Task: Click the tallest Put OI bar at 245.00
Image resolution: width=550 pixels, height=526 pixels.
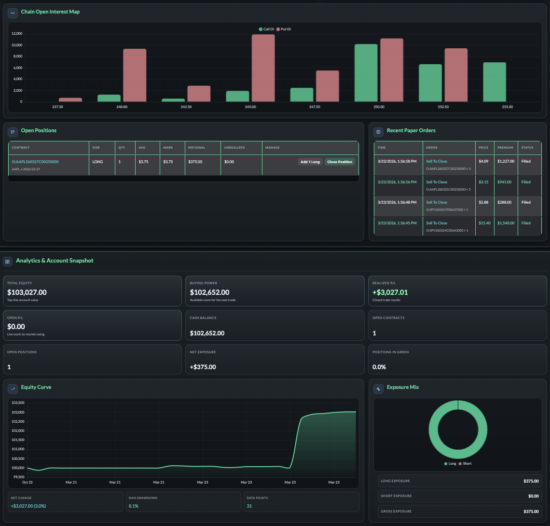Action: pyautogui.click(x=263, y=68)
